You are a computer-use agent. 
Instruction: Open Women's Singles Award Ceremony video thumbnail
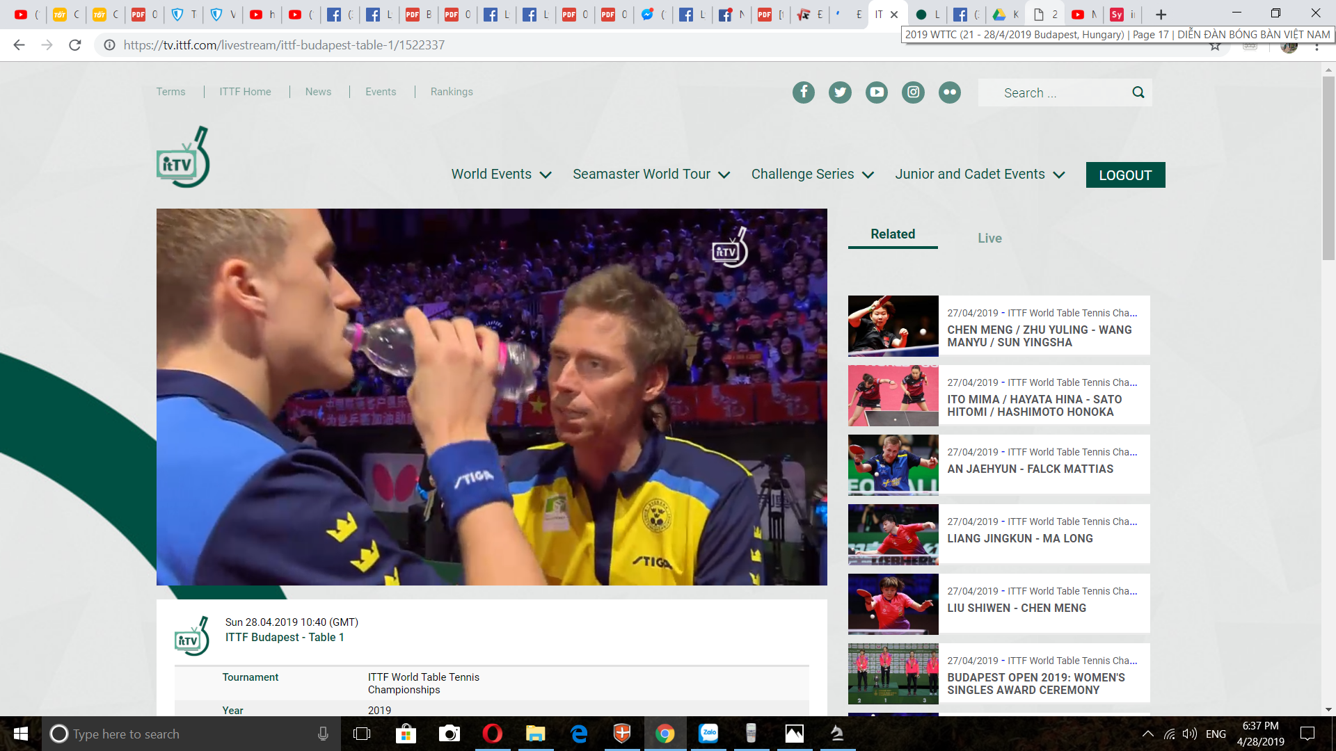(893, 674)
